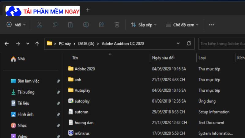
Task: Open the Sắp xếp sort dropdown
Action: pos(144,25)
